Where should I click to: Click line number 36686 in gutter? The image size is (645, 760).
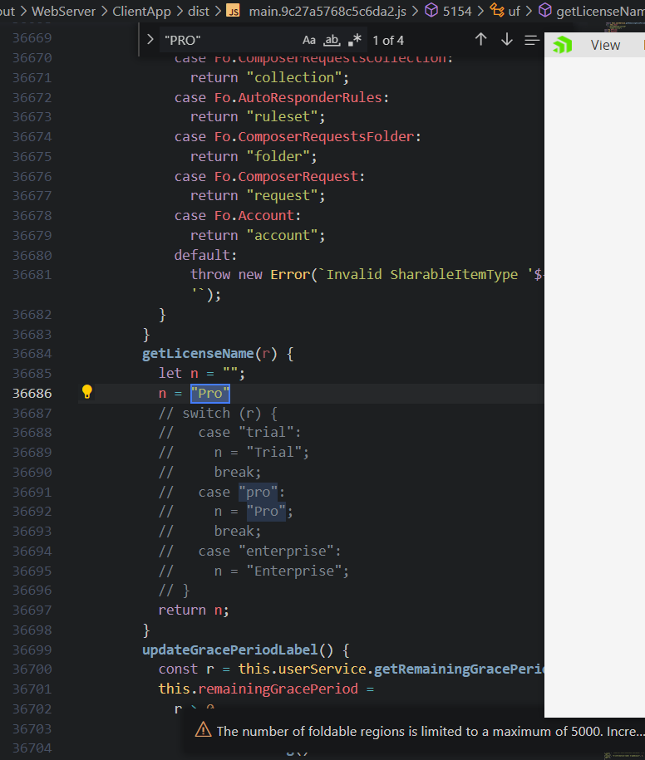[32, 393]
